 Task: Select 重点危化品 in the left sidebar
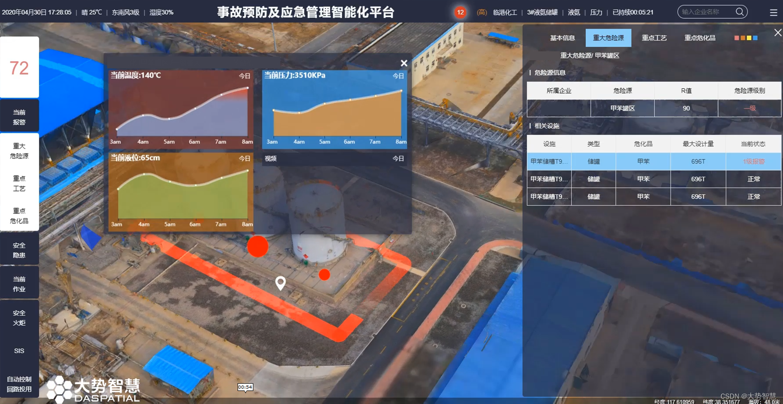pyautogui.click(x=19, y=216)
